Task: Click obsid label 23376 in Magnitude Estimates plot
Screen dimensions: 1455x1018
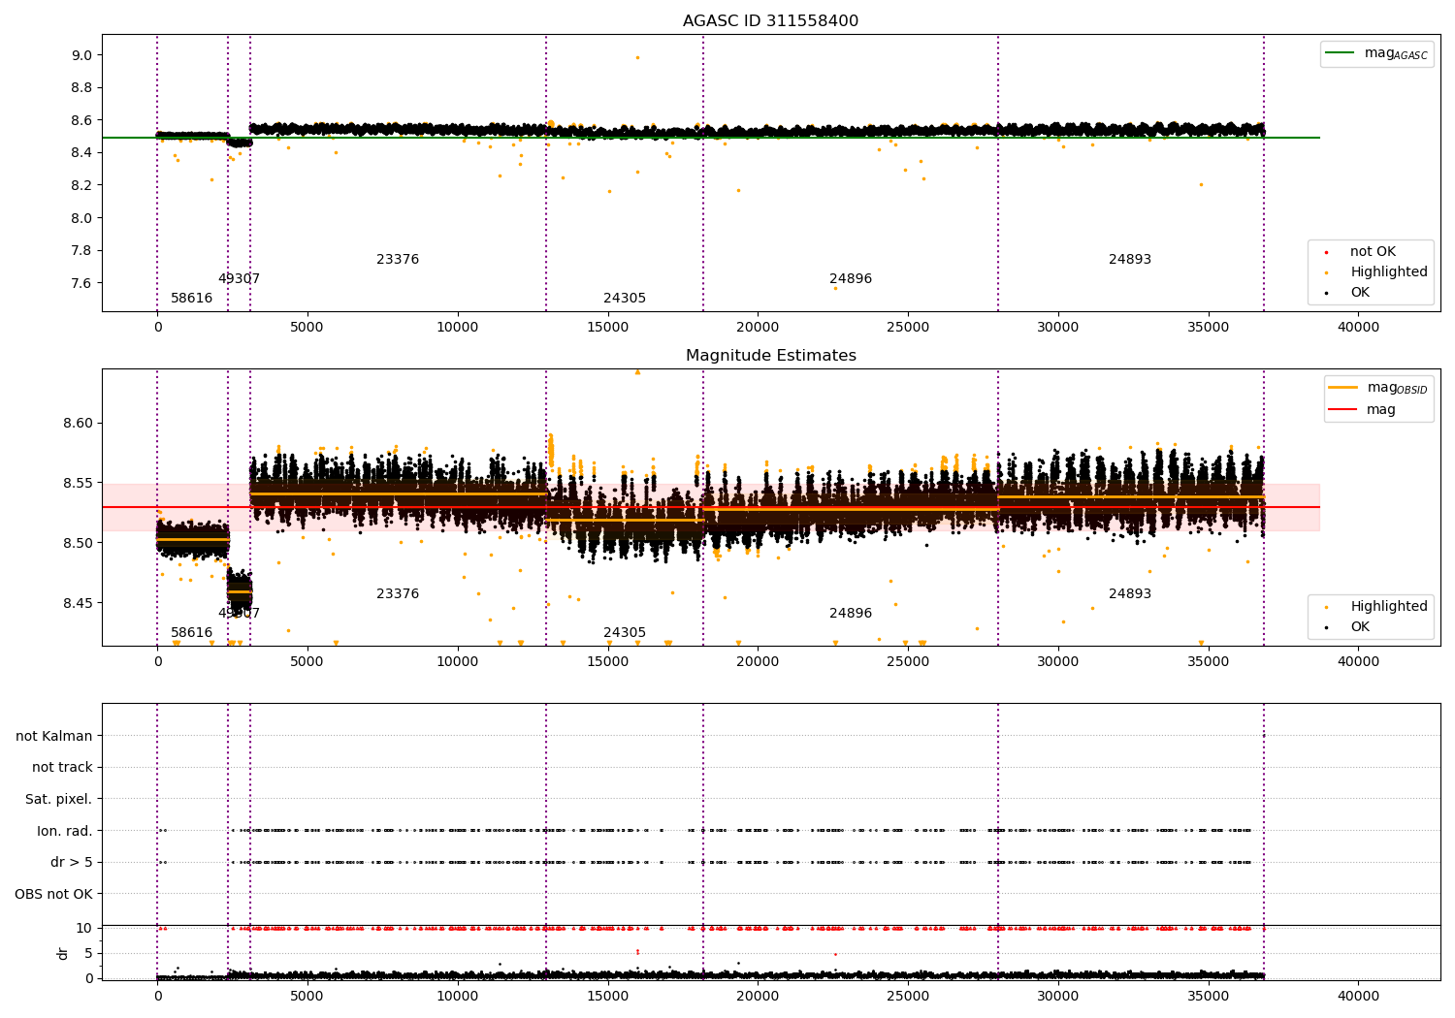Action: 398,593
